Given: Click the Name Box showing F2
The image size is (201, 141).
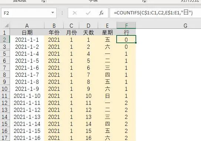Looking at the screenshot, I should pyautogui.click(x=29, y=13).
